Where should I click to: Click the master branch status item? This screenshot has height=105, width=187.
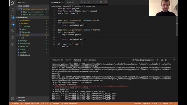coord(15,104)
